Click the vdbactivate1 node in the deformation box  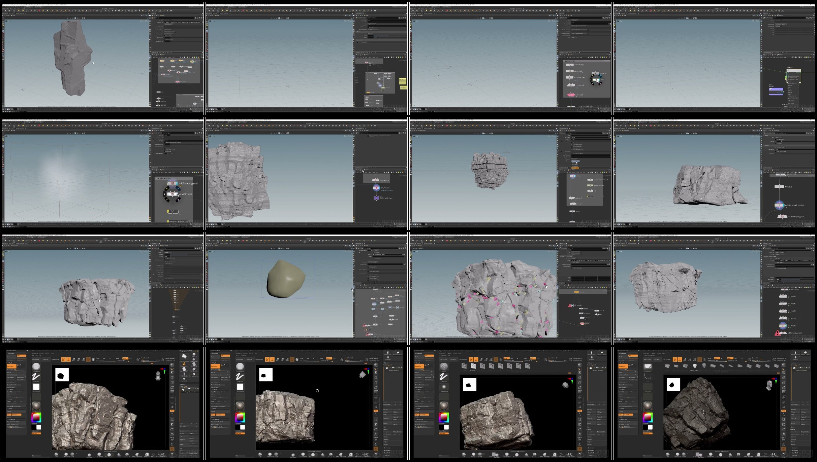click(x=172, y=194)
